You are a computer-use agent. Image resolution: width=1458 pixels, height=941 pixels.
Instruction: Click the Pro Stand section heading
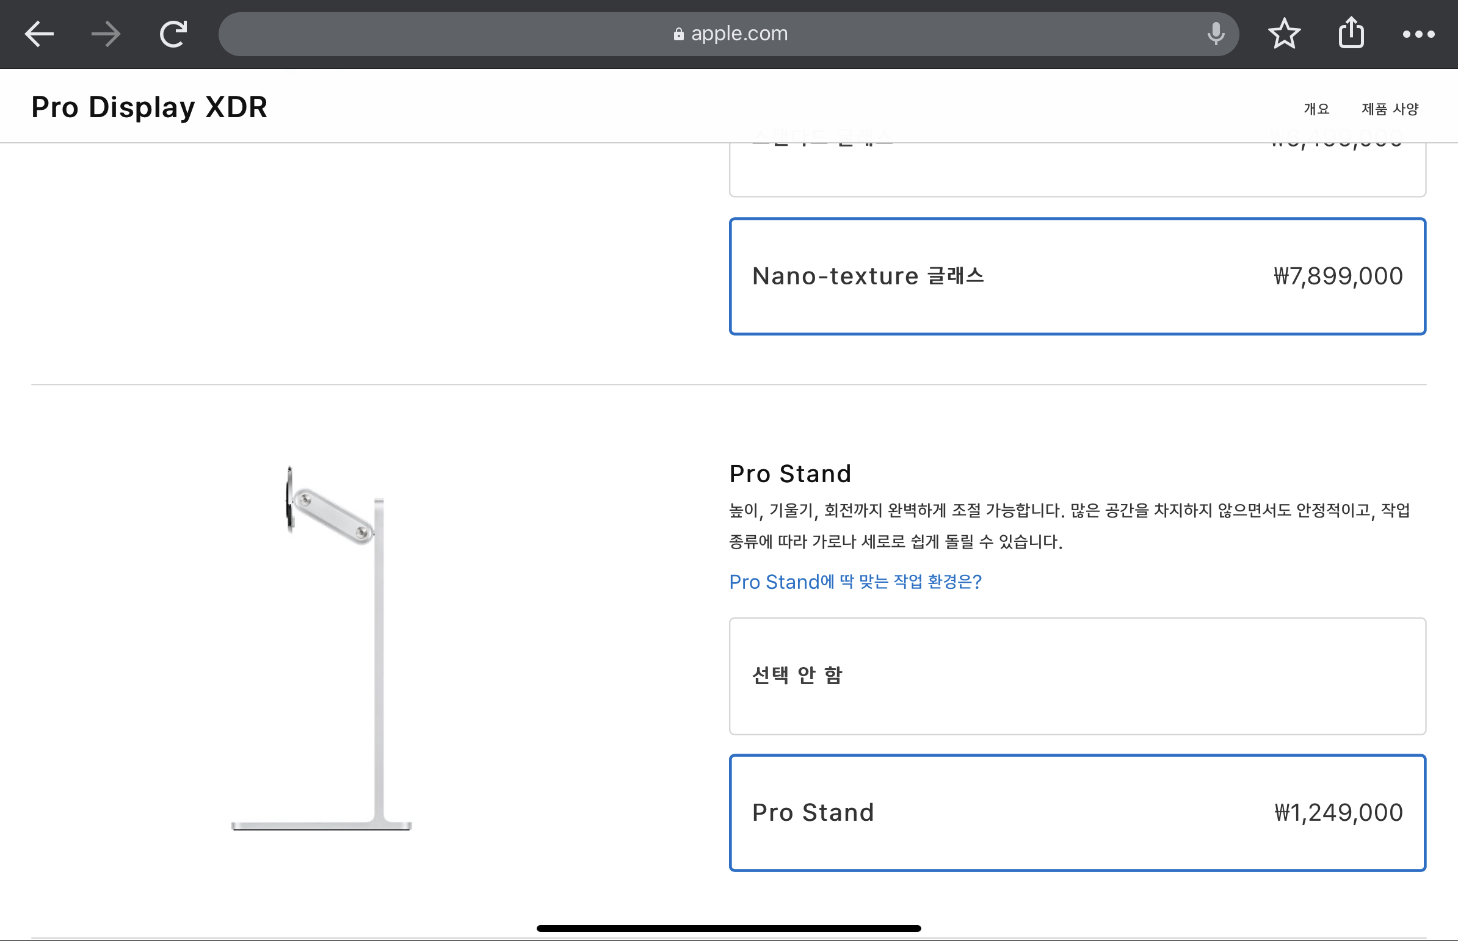click(790, 474)
